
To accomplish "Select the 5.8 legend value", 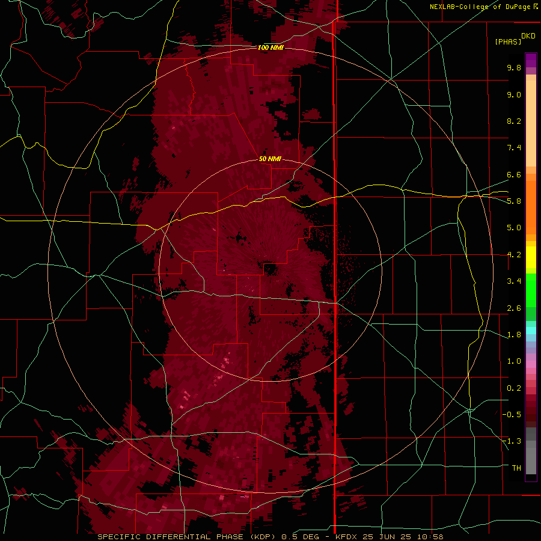I will tap(514, 201).
